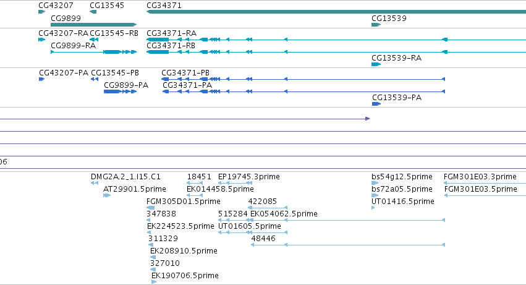
Task: Select the CG43207 gene glyph
Action: [x=41, y=12]
